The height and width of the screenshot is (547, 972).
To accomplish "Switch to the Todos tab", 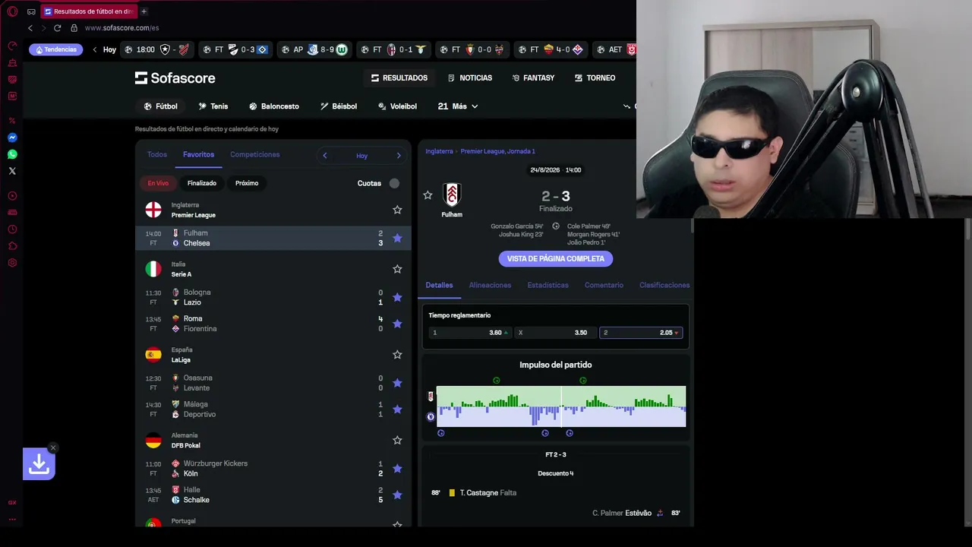I will coord(157,154).
